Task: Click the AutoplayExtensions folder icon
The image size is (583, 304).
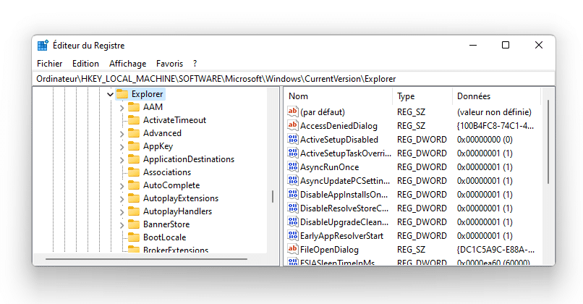Action: (134, 198)
